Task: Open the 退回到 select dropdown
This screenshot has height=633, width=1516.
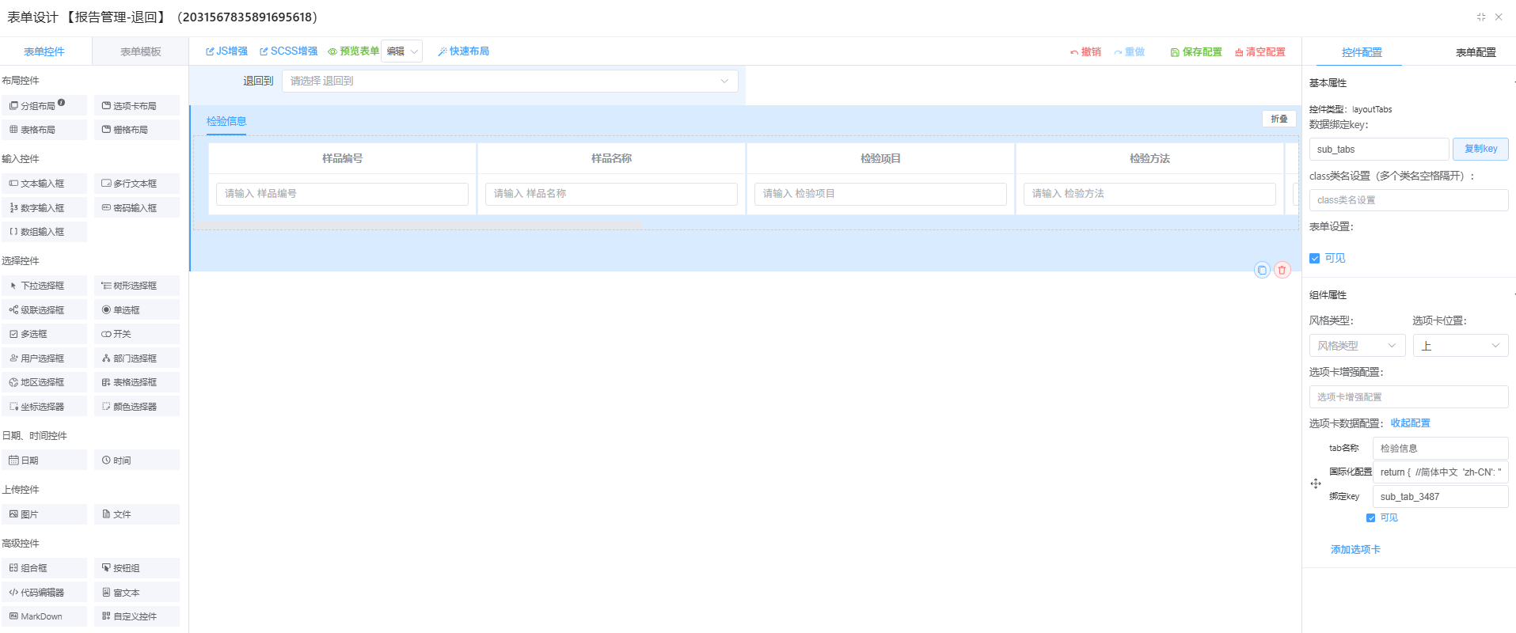Action: click(509, 81)
